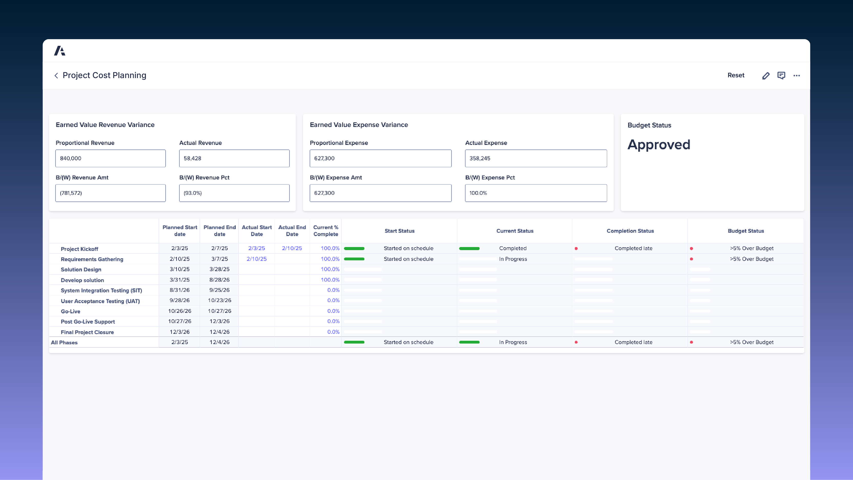Click the back arrow beside Project Cost Planning
The height and width of the screenshot is (480, 853).
[x=56, y=76]
